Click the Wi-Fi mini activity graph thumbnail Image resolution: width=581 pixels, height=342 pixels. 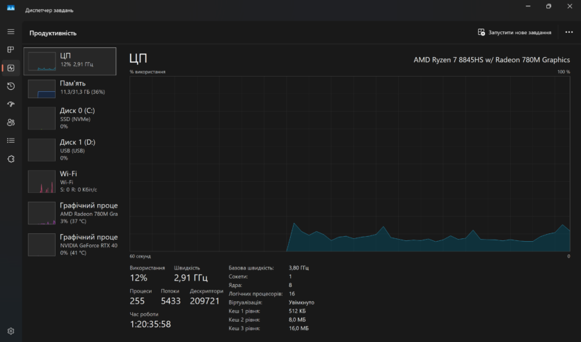42,181
